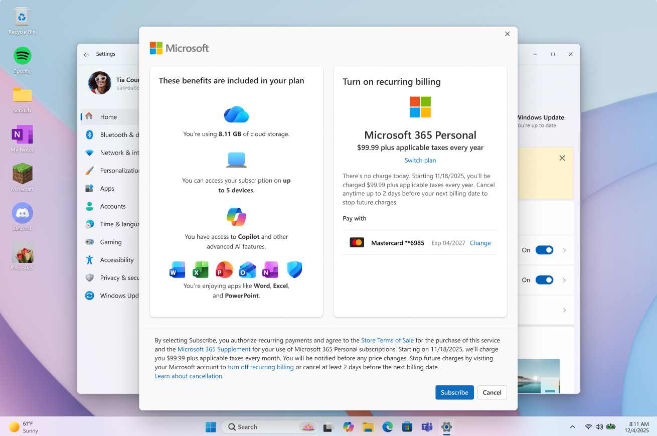657x436 pixels.
Task: Click the Defender shield icon
Action: (294, 270)
